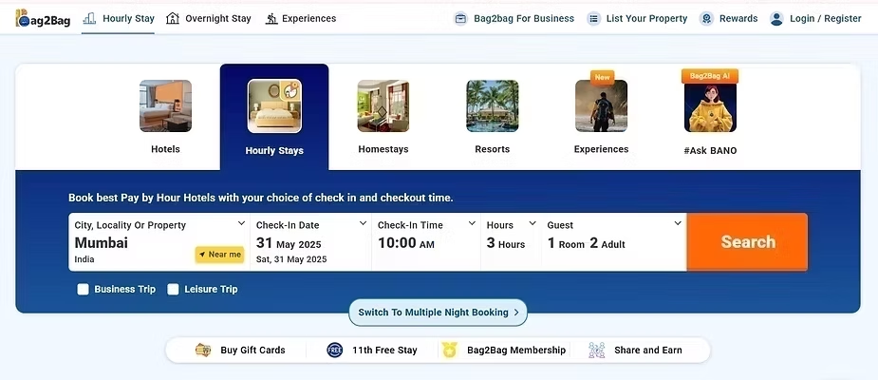
Task: Open the Experiences category with New badge
Action: click(x=602, y=106)
